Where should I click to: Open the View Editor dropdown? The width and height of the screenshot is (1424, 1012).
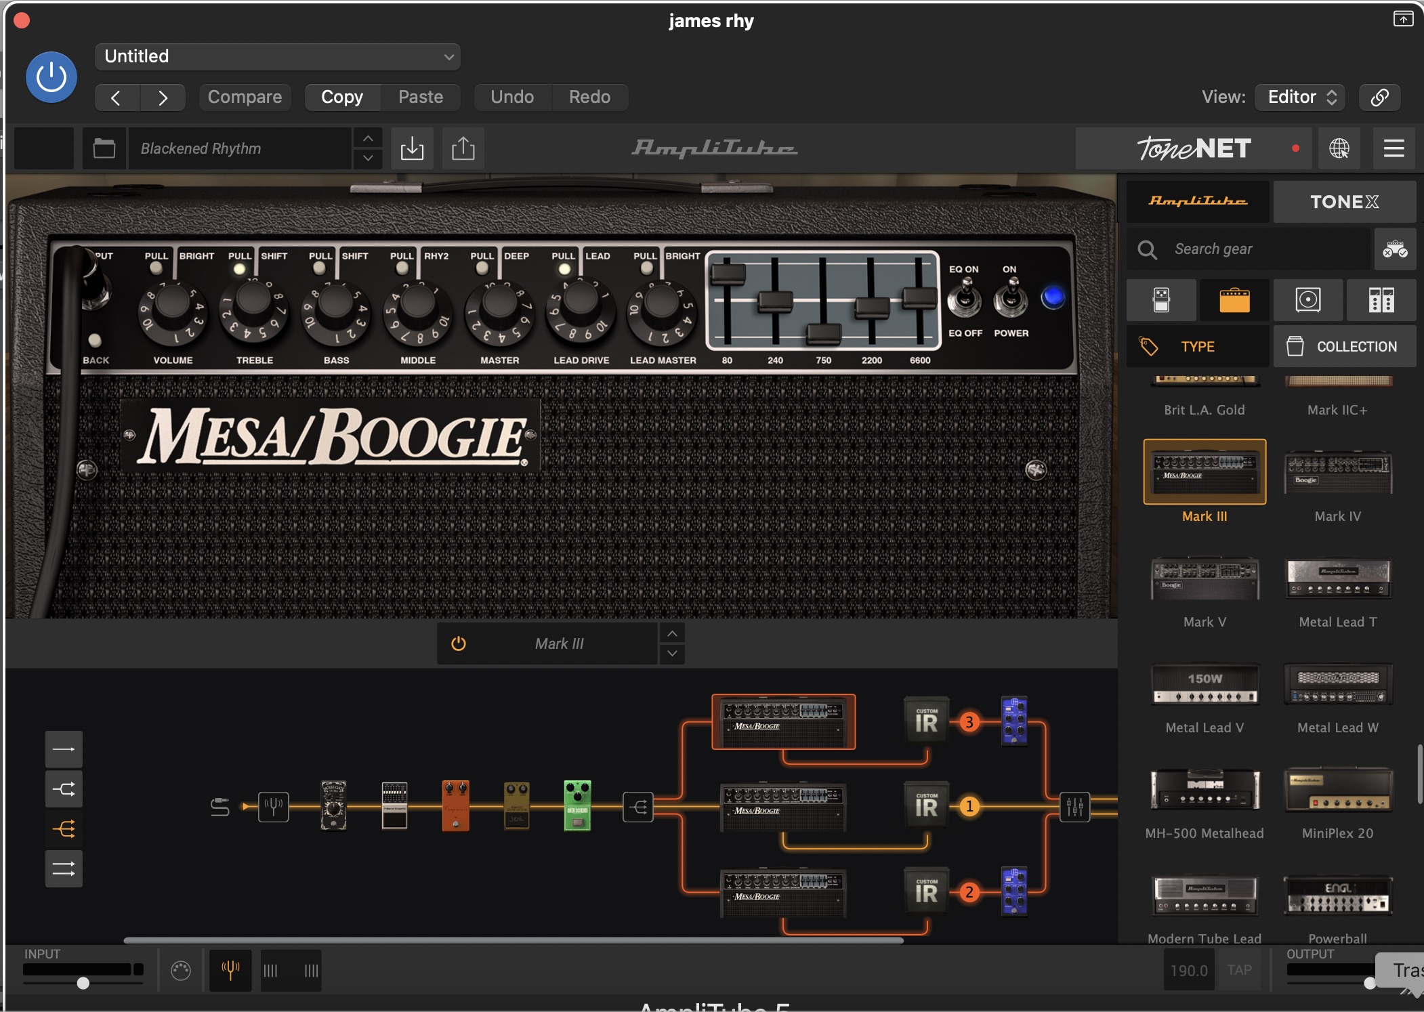1300,98
